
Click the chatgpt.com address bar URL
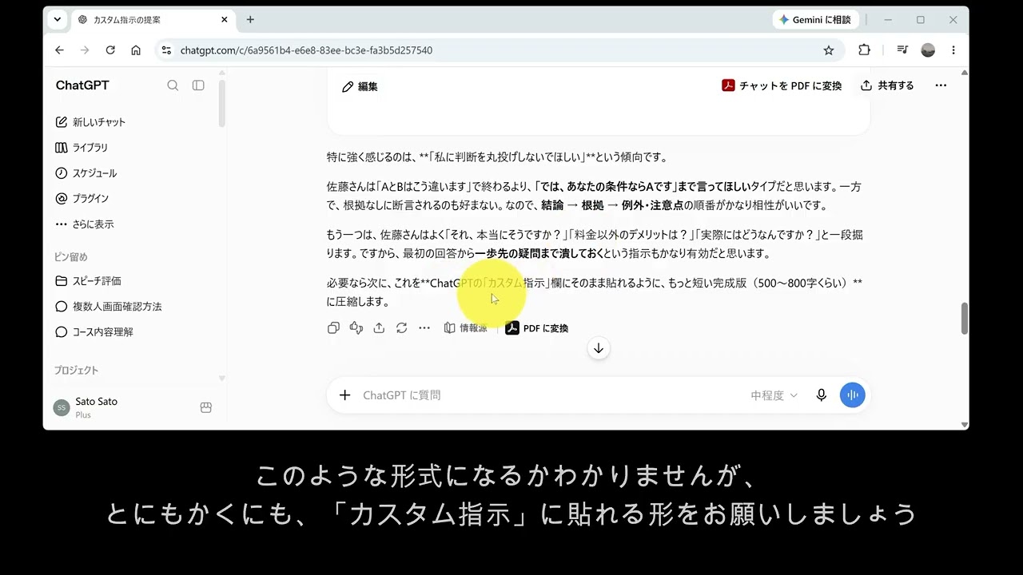coord(306,50)
